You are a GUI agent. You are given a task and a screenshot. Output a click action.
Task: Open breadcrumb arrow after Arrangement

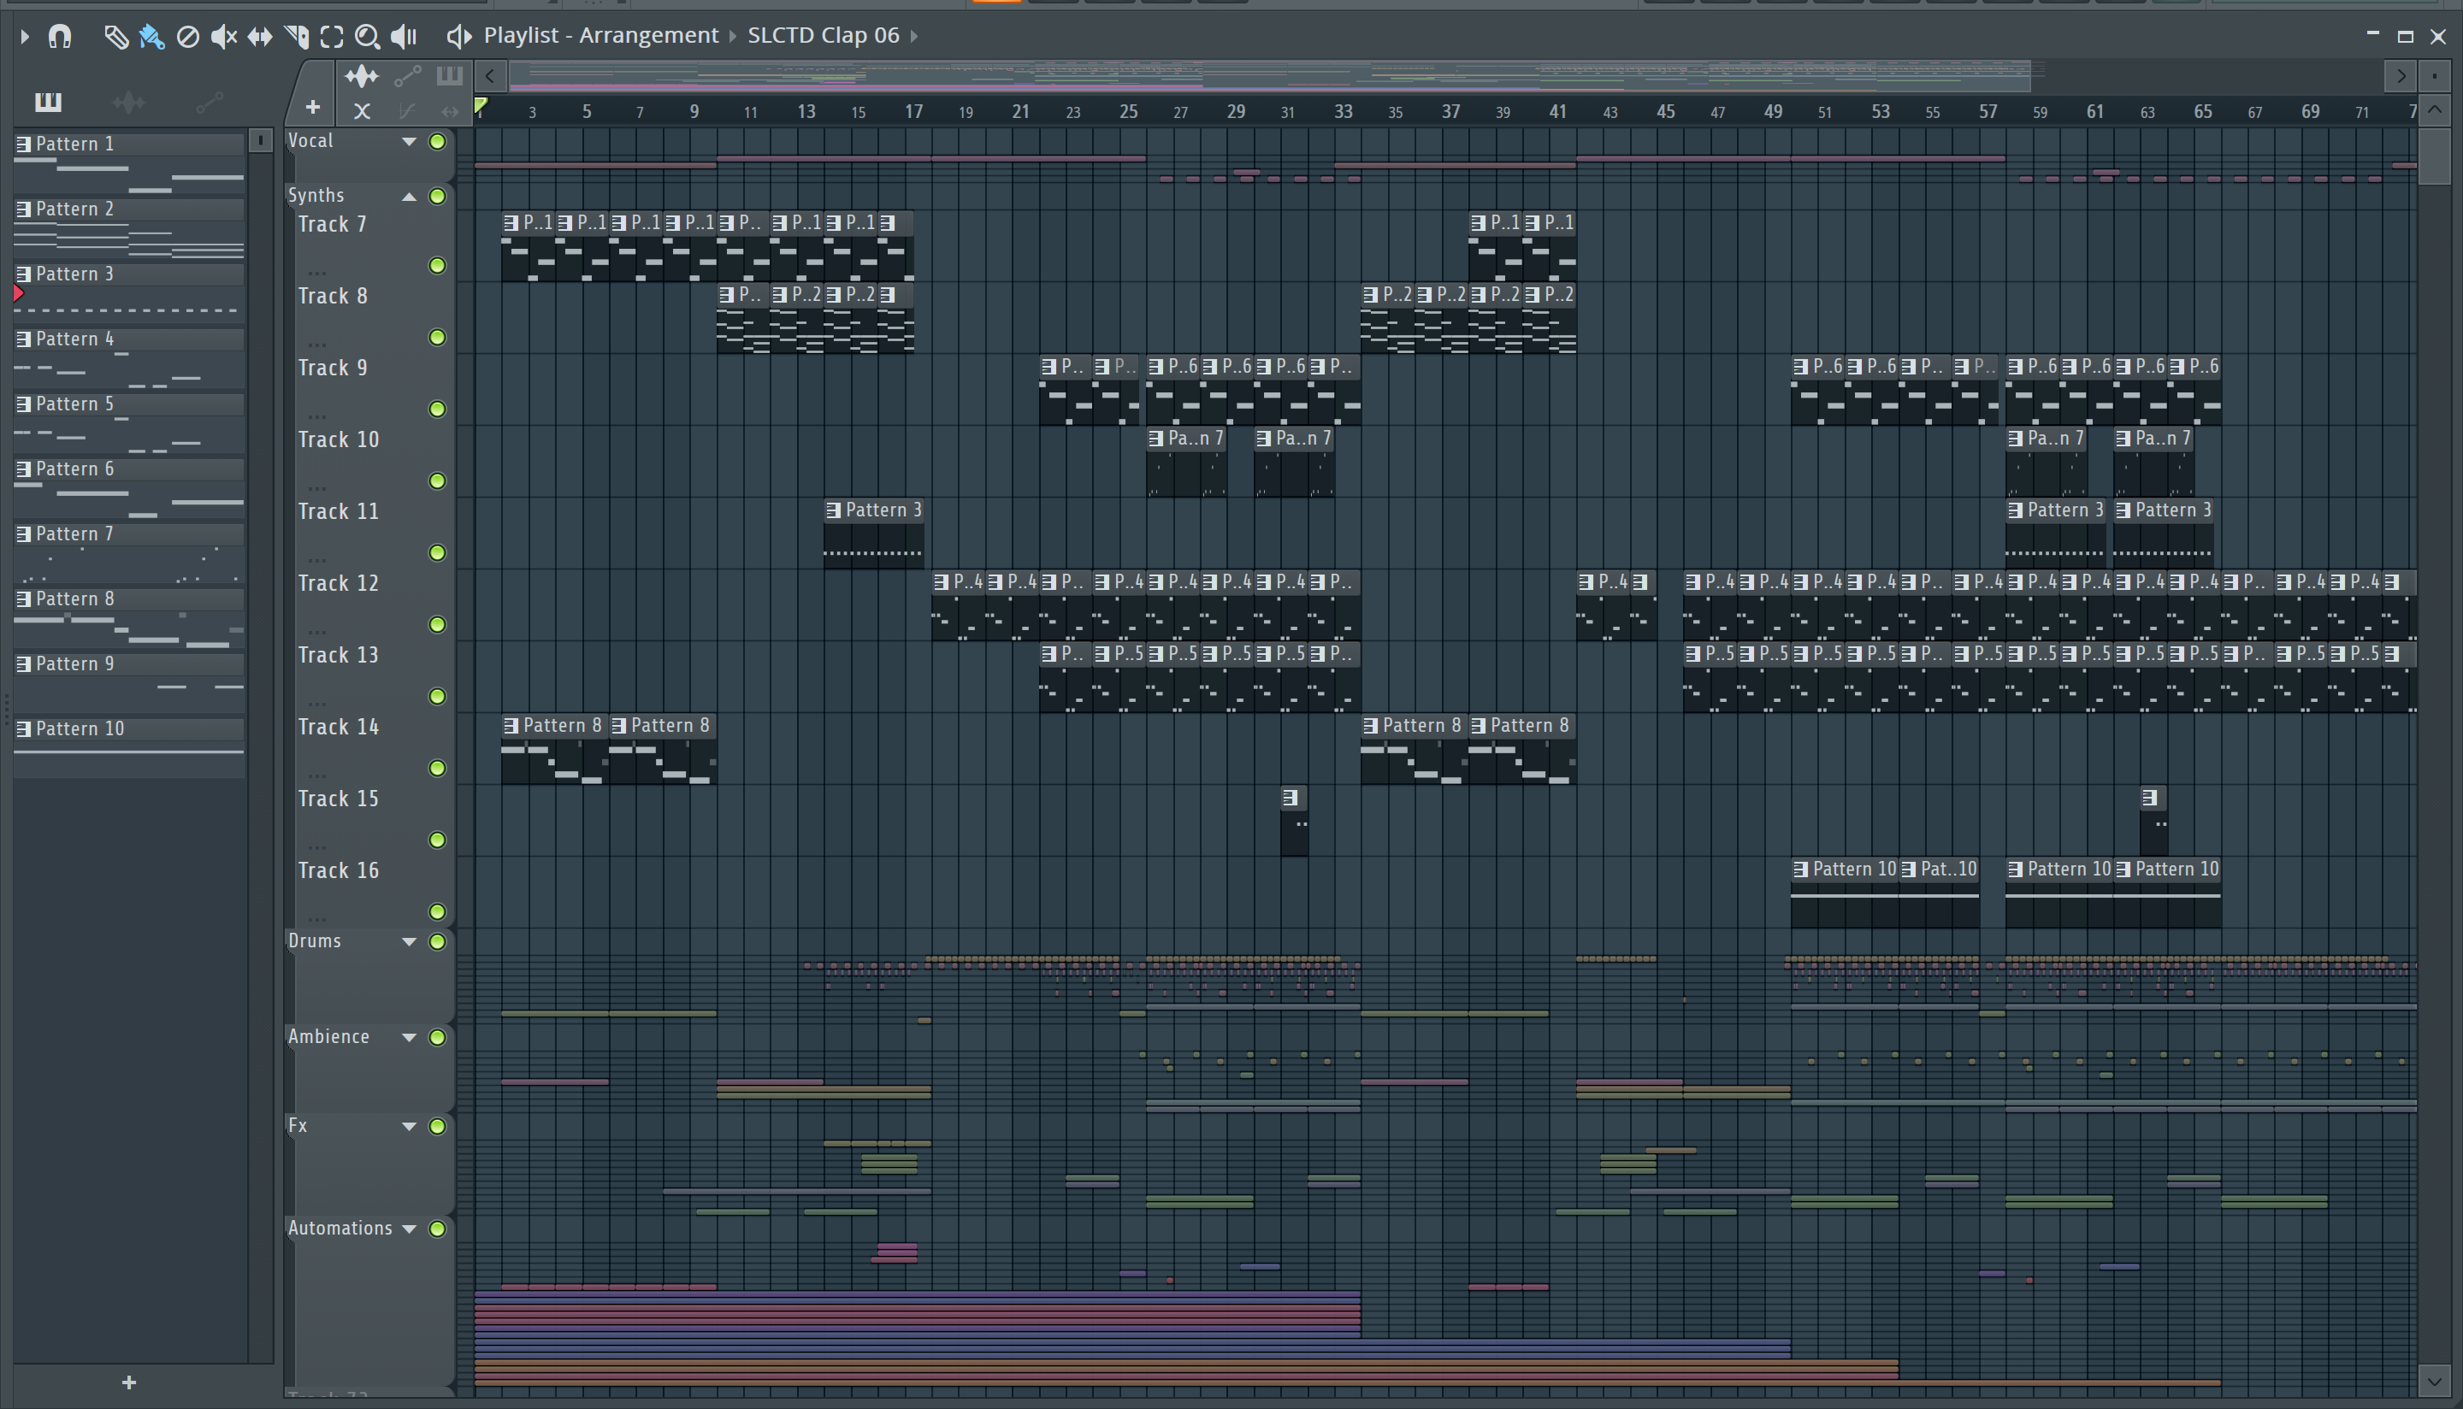coord(733,37)
